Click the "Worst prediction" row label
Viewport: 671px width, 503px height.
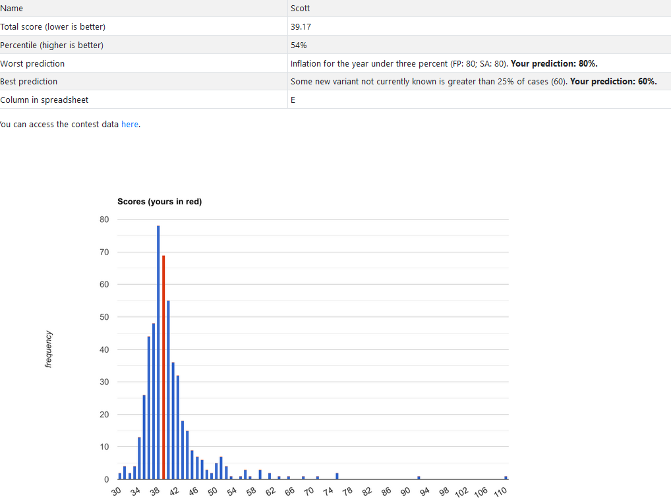pos(32,63)
